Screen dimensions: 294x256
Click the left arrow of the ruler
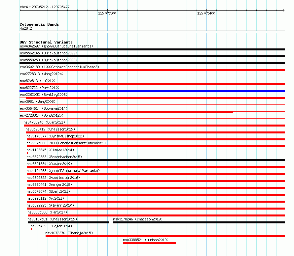tap(20, 11)
